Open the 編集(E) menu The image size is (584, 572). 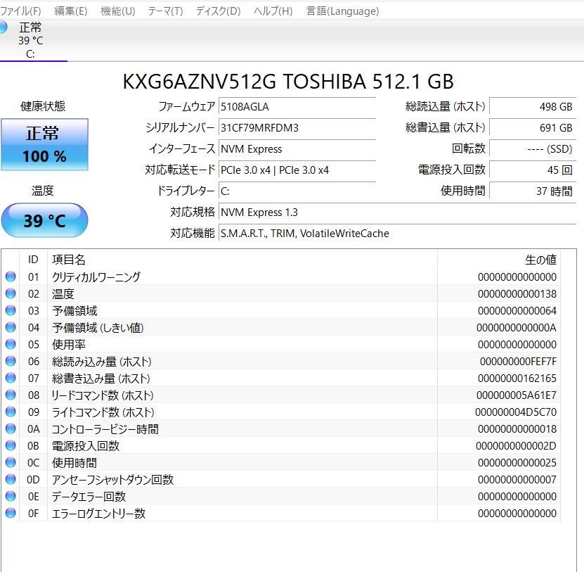[x=70, y=11]
